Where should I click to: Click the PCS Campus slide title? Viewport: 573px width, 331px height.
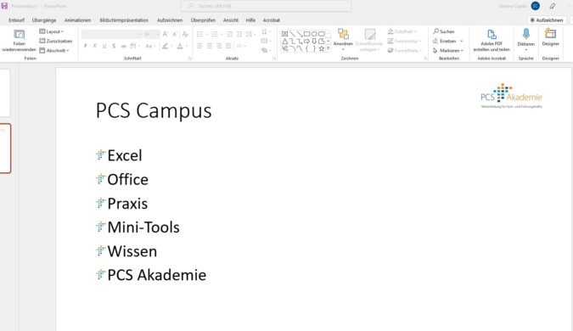(154, 110)
